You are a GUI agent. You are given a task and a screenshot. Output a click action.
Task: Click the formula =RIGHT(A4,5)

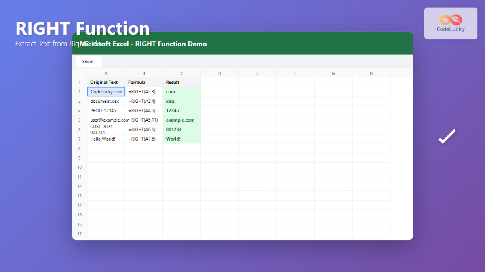pyautogui.click(x=143, y=110)
